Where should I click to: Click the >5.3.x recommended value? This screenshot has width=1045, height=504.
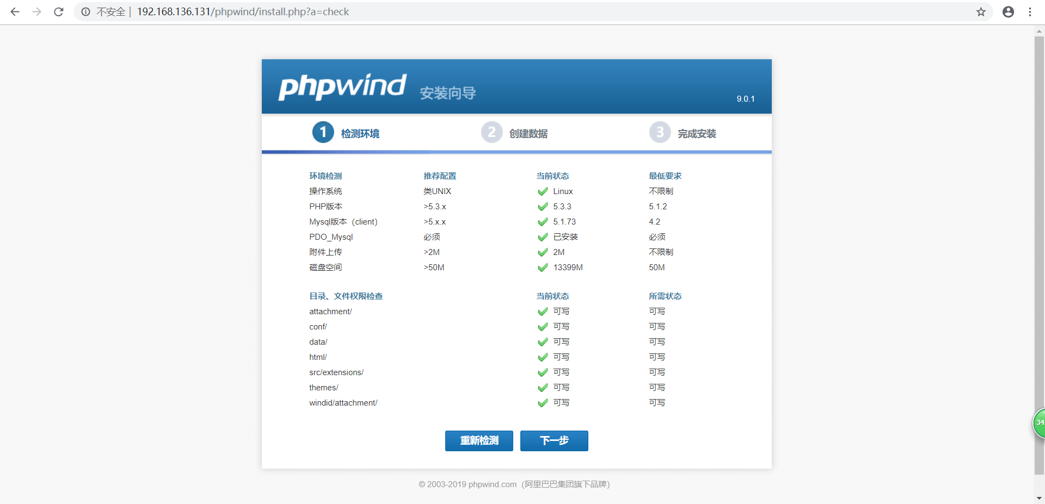pyautogui.click(x=435, y=207)
